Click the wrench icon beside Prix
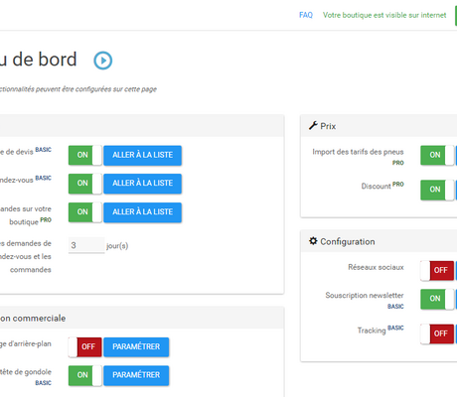Screen dimensions: 457x397 point(313,126)
